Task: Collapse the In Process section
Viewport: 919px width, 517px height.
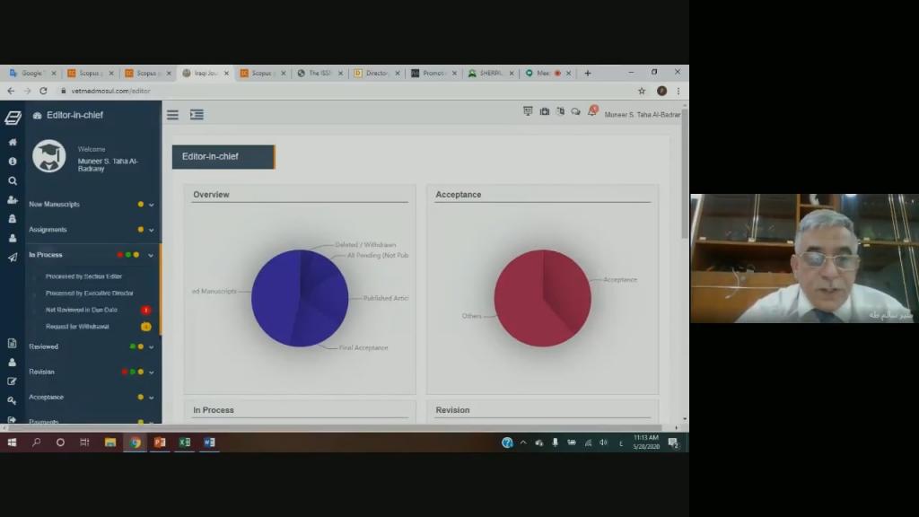Action: pos(151,255)
